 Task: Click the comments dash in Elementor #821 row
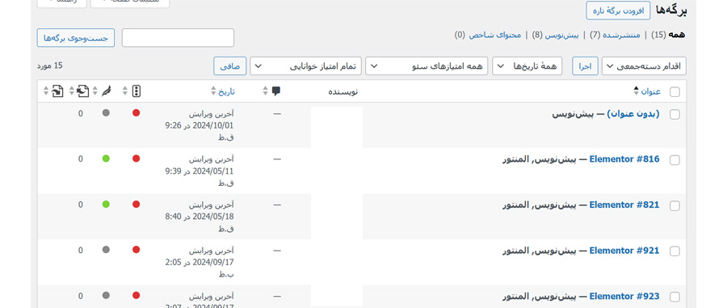277,205
